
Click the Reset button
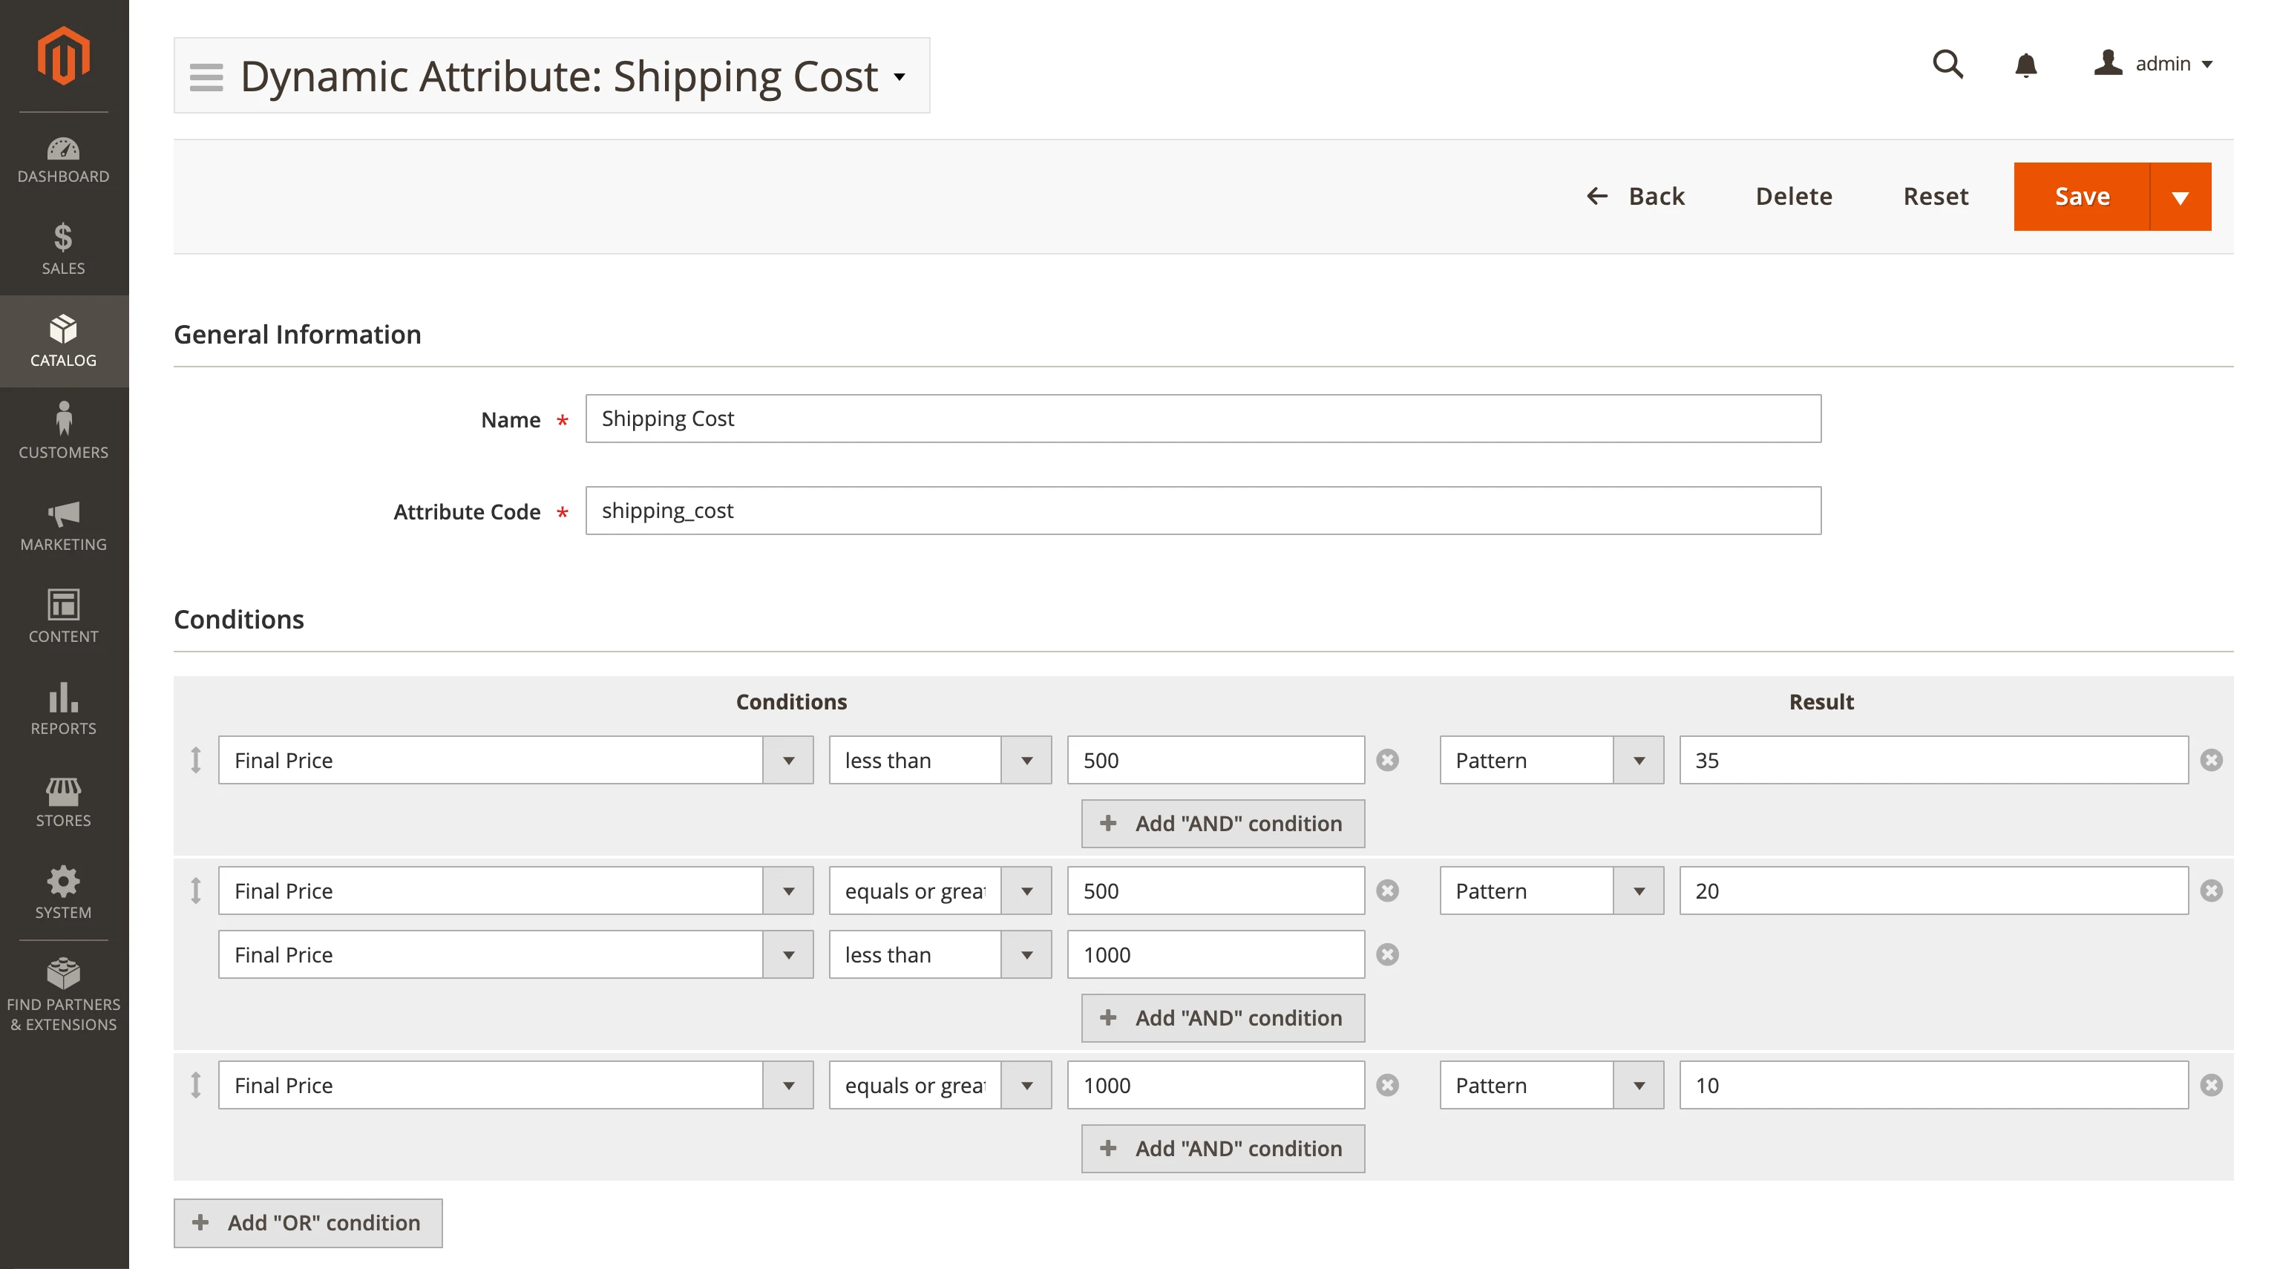click(1935, 196)
